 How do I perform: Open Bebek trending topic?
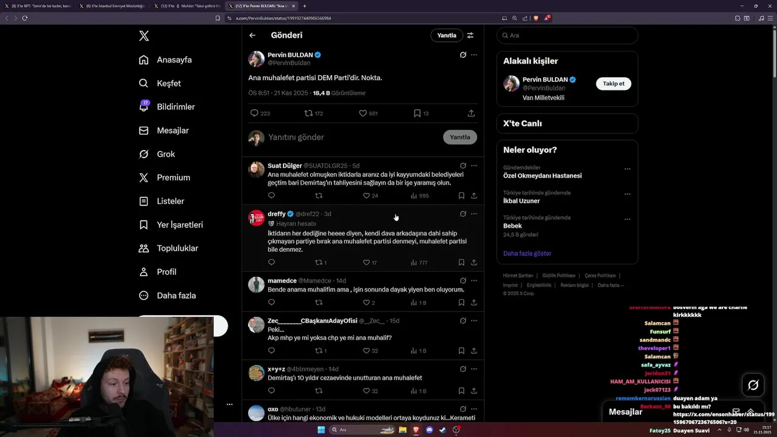[512, 226]
